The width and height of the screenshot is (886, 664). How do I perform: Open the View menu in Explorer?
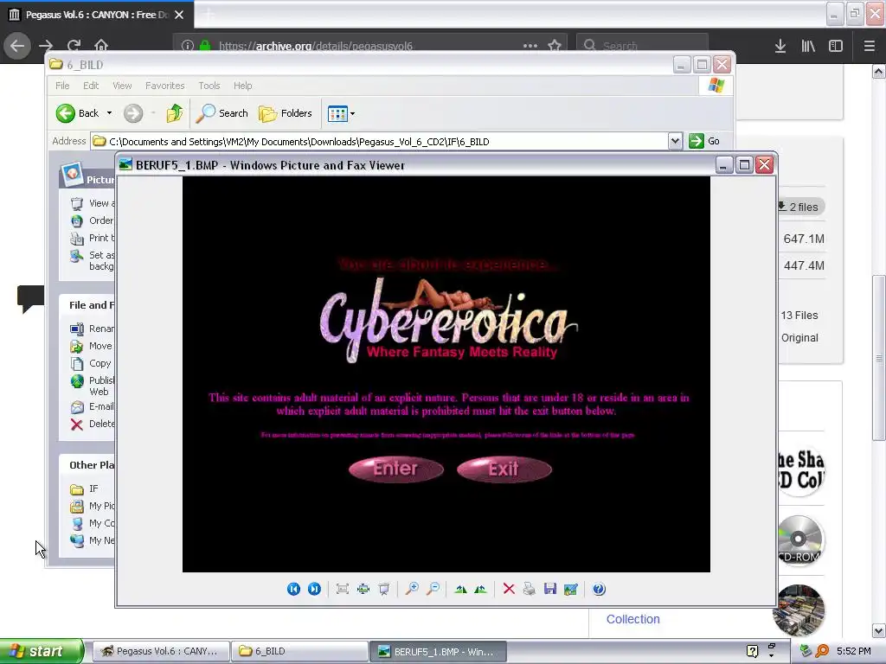(122, 86)
